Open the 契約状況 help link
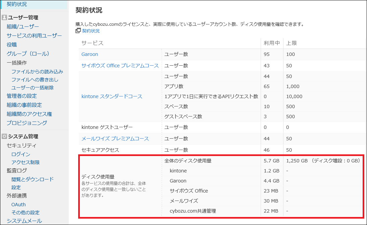This screenshot has height=225, width=367. coord(91,31)
